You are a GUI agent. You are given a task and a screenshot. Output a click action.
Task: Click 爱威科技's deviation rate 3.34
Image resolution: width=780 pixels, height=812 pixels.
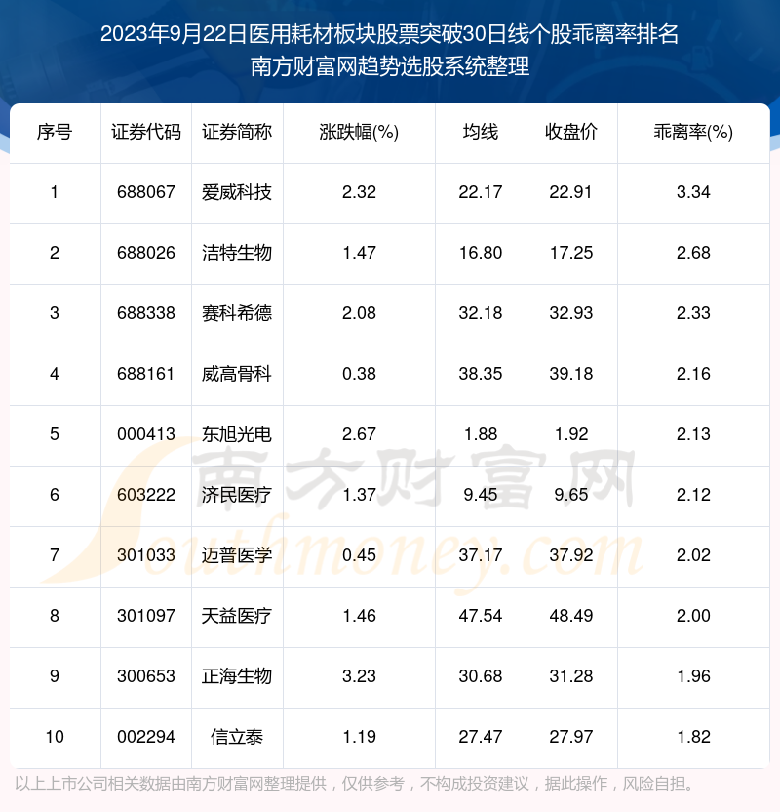pyautogui.click(x=693, y=192)
